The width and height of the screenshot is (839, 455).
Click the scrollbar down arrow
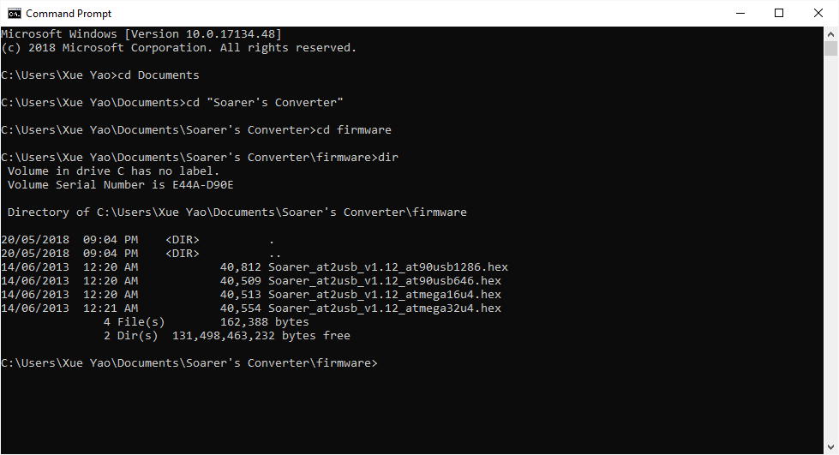(x=831, y=447)
